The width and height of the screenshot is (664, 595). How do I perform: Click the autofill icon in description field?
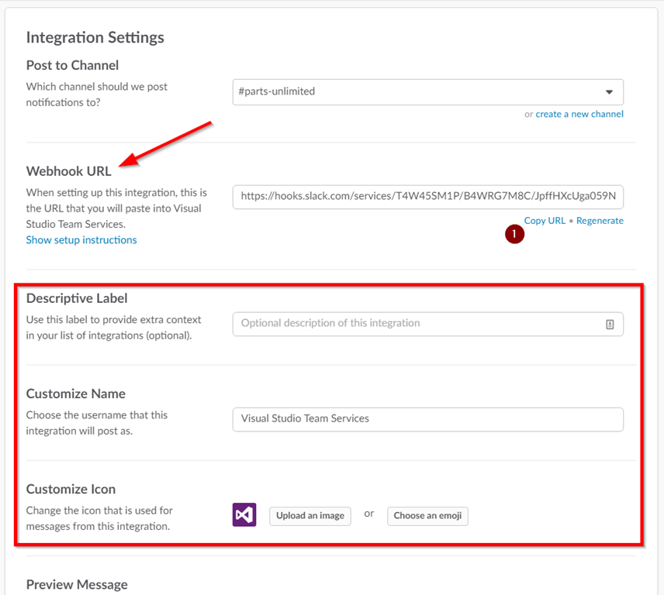tap(610, 325)
